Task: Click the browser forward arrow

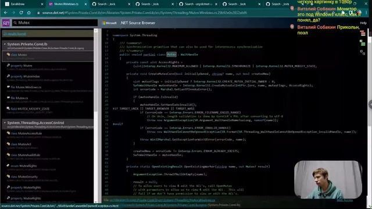Action: [13, 13]
